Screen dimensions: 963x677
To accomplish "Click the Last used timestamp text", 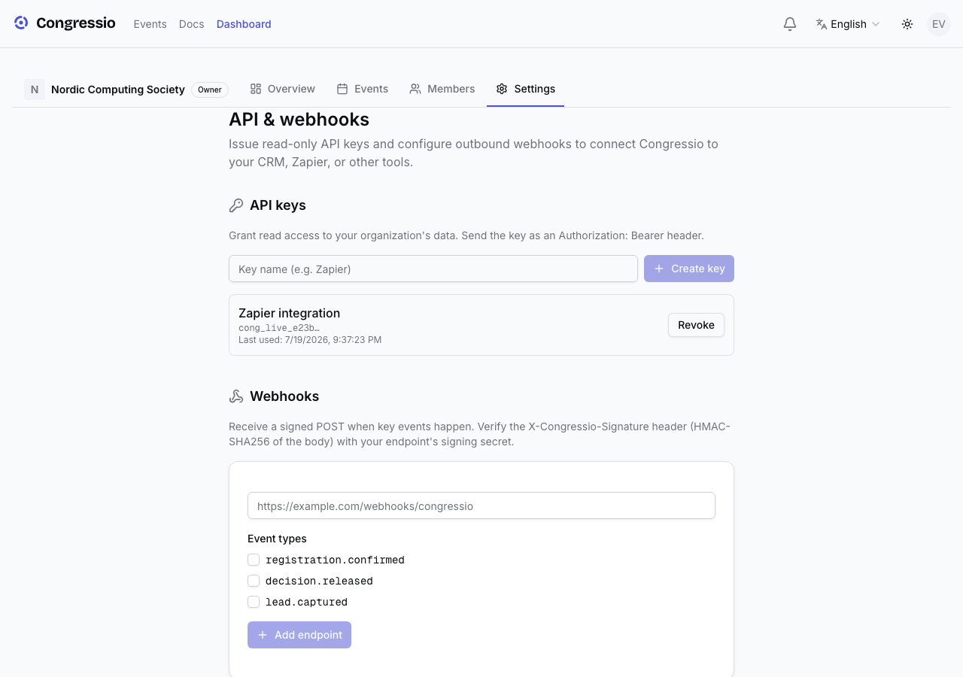I will (310, 340).
